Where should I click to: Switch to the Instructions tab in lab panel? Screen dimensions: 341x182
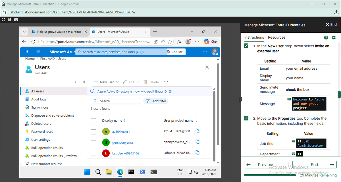pos(254,37)
